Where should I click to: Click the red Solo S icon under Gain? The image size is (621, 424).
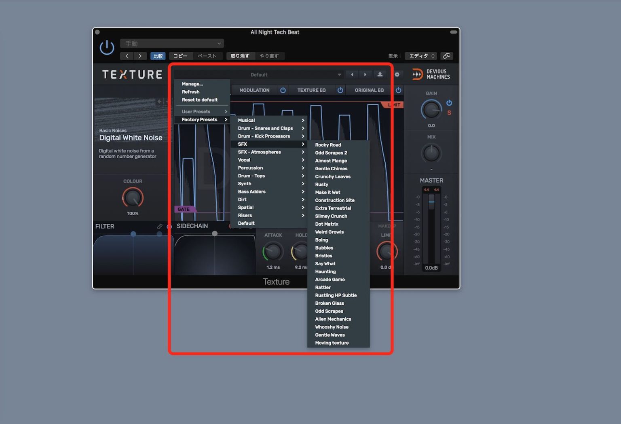coord(449,113)
